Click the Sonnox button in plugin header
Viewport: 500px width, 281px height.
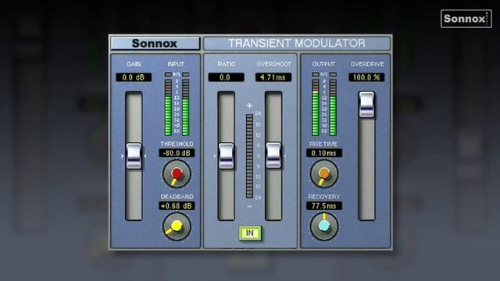point(155,44)
